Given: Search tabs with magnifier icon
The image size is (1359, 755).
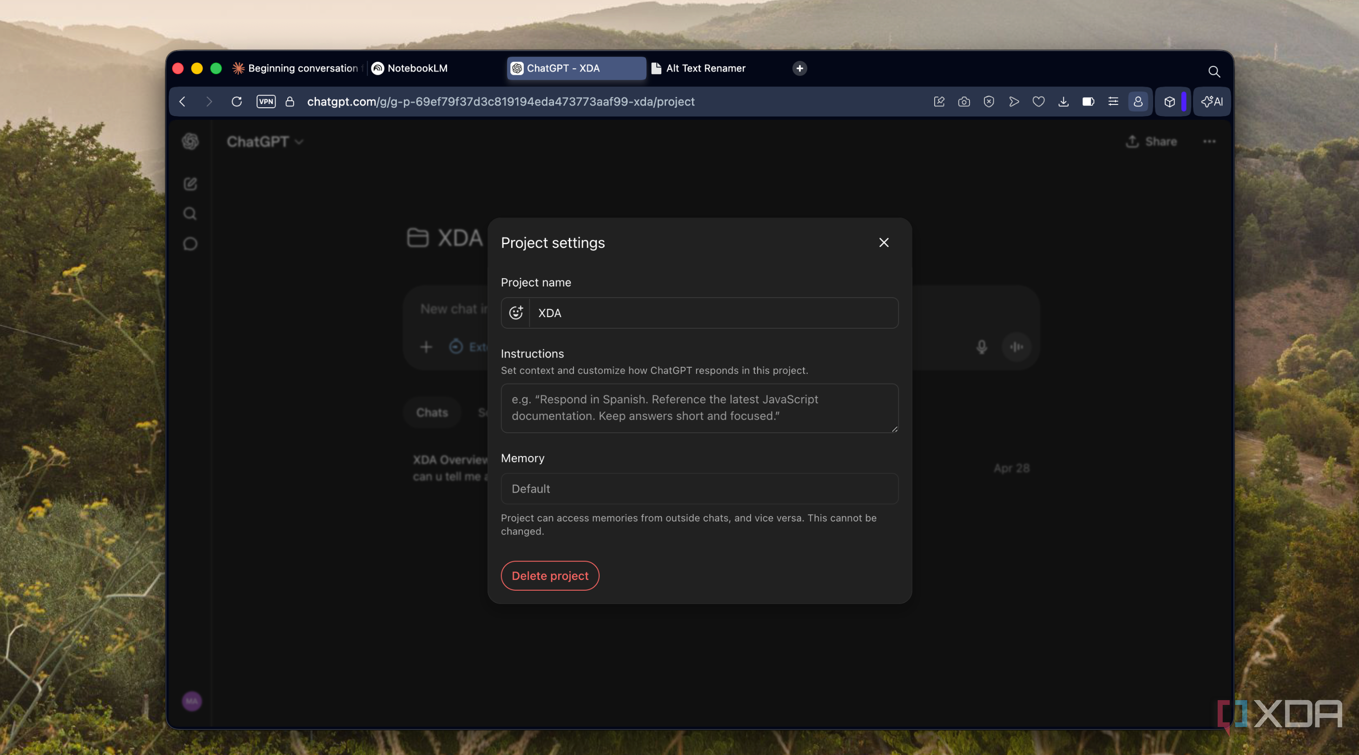Looking at the screenshot, I should 1214,71.
